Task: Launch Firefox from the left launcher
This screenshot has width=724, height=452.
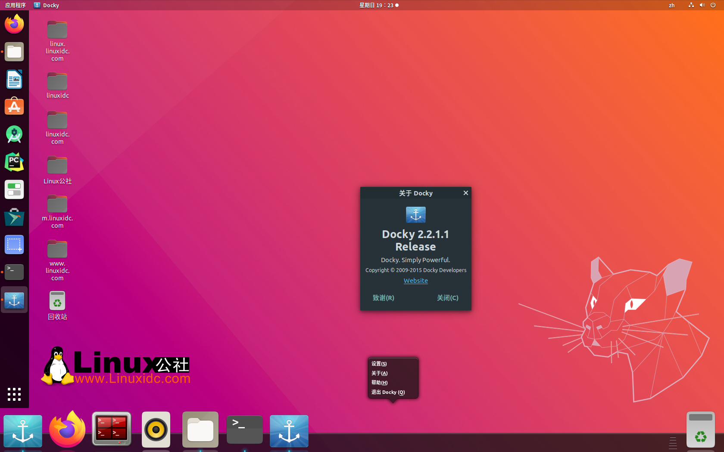Action: [14, 24]
